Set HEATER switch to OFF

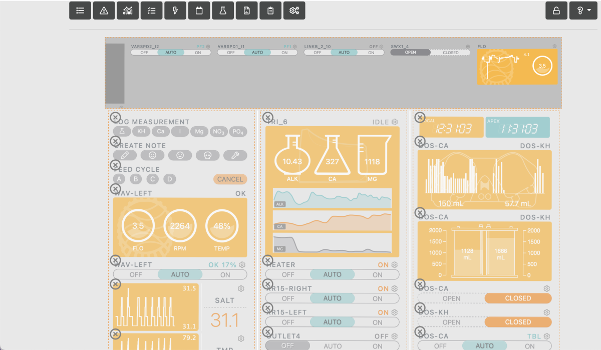pyautogui.click(x=288, y=274)
